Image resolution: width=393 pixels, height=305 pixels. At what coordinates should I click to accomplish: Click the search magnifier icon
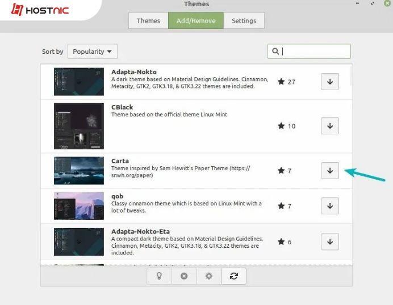[x=275, y=51]
